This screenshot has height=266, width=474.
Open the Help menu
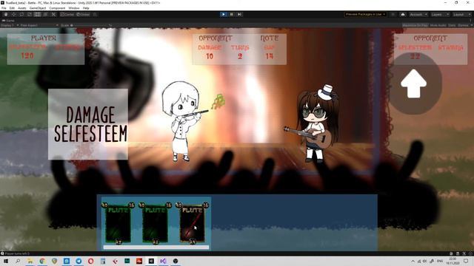pyautogui.click(x=86, y=8)
